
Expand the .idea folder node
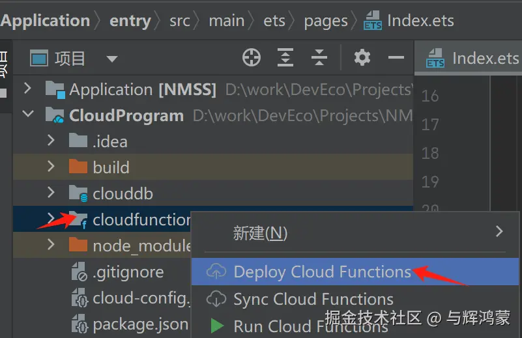tap(51, 140)
